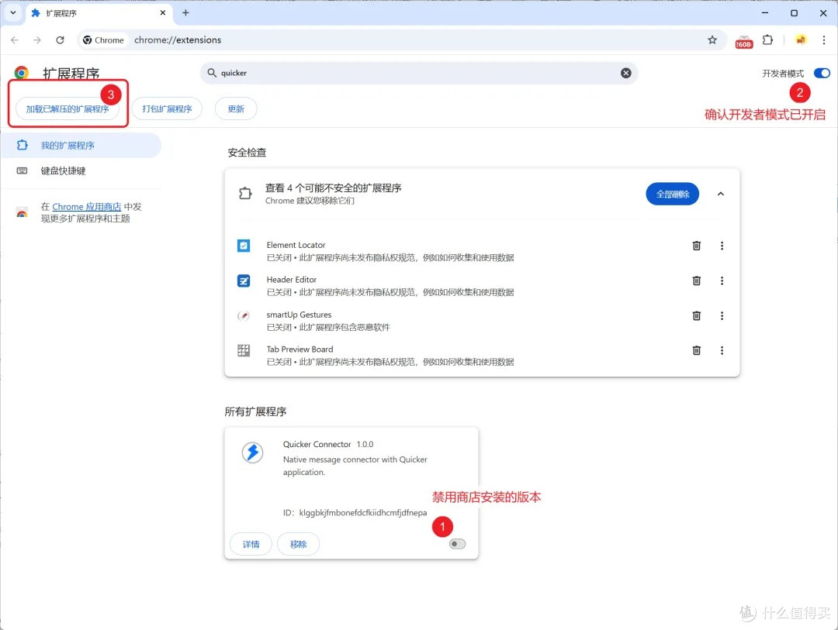Screen dimensions: 838x630
Task: Click the safety check extension puzzle icon
Action: point(245,193)
